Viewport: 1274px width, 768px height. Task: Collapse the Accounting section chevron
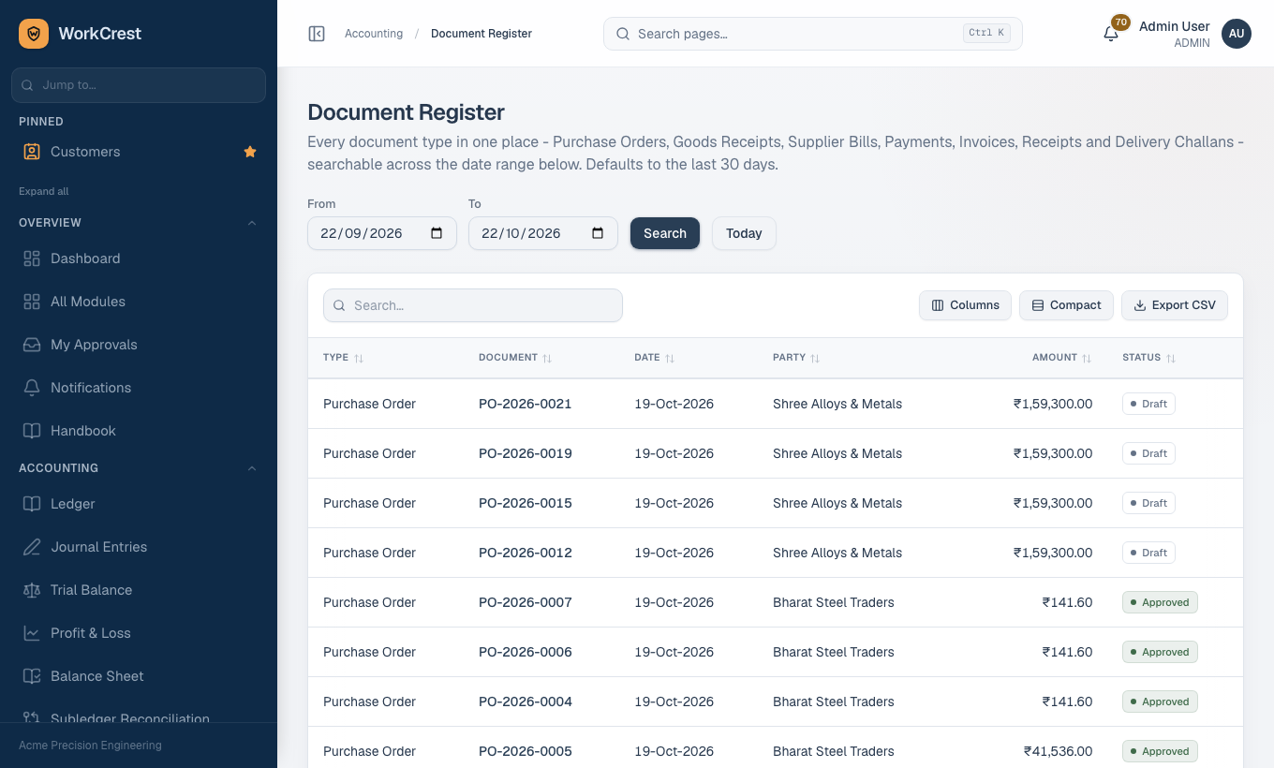pyautogui.click(x=252, y=468)
